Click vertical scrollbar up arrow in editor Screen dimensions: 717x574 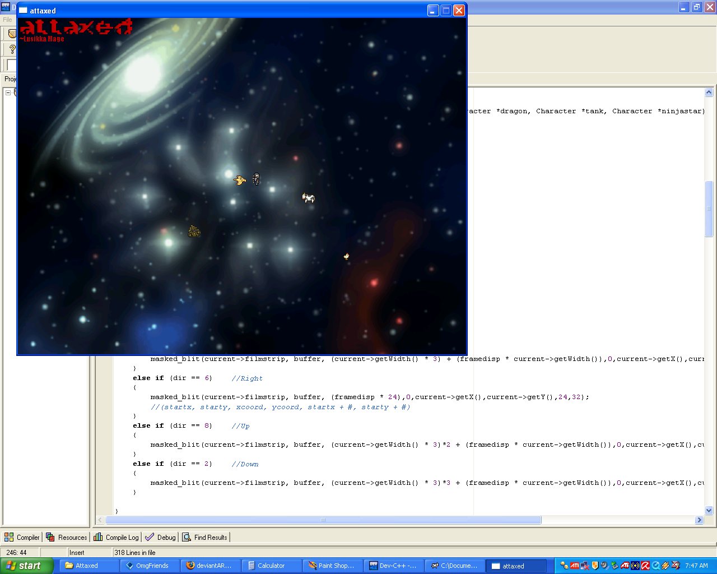click(709, 92)
